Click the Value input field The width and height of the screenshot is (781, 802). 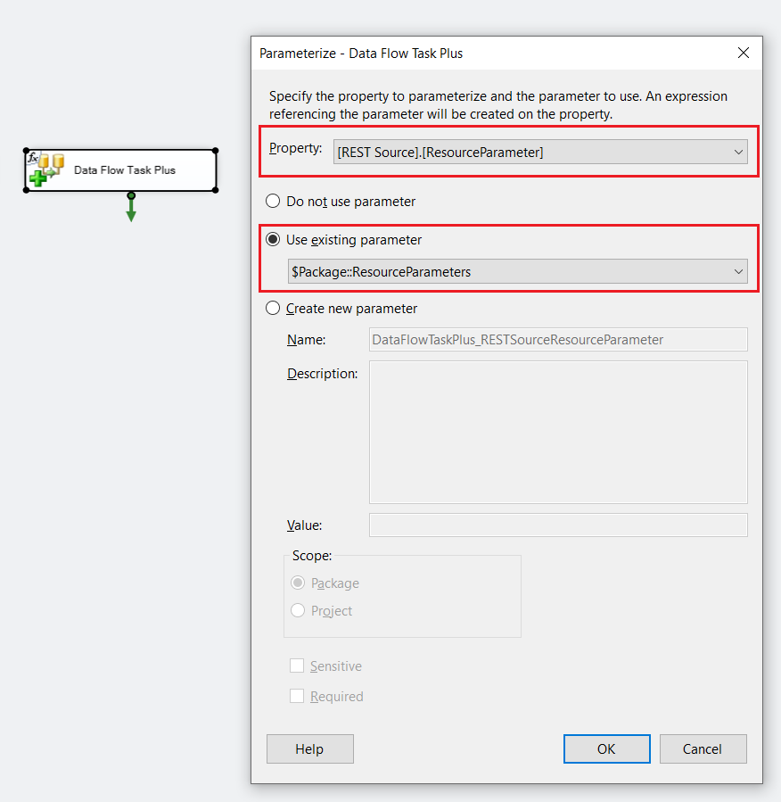557,525
